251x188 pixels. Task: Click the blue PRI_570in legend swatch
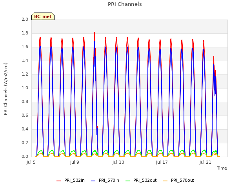pos(93,181)
